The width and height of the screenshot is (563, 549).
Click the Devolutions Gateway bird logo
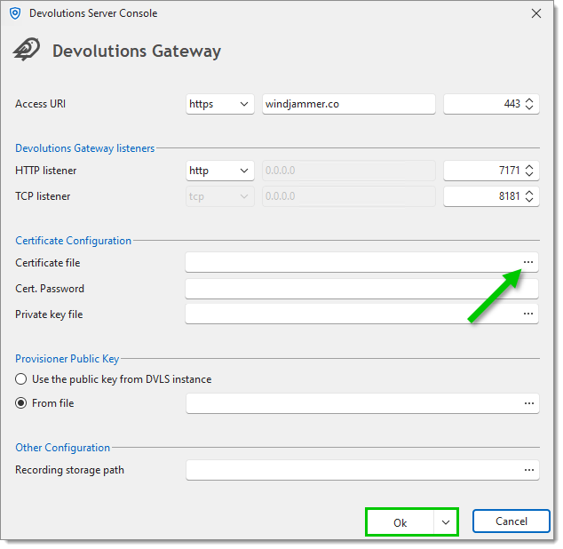pos(27,50)
